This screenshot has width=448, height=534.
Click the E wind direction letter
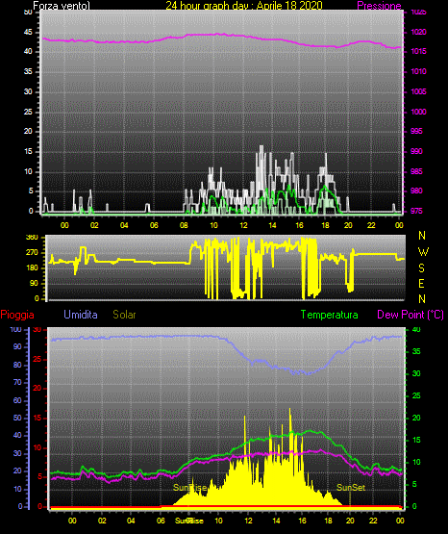point(421,283)
